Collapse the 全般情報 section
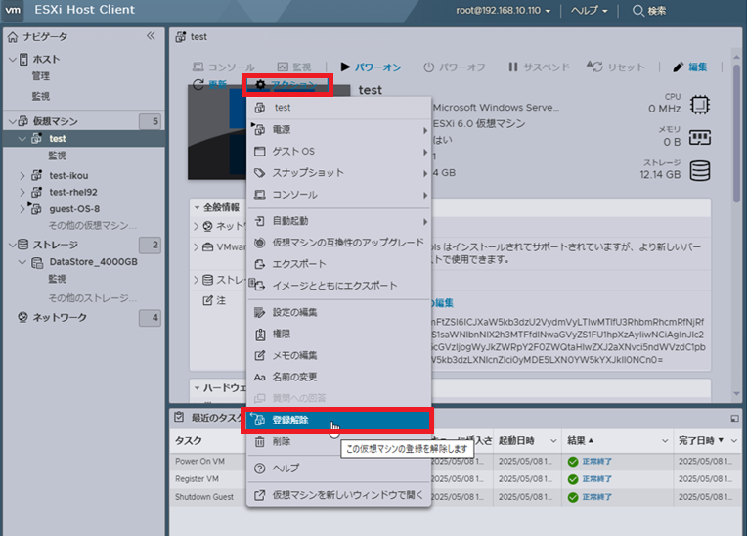 197,207
